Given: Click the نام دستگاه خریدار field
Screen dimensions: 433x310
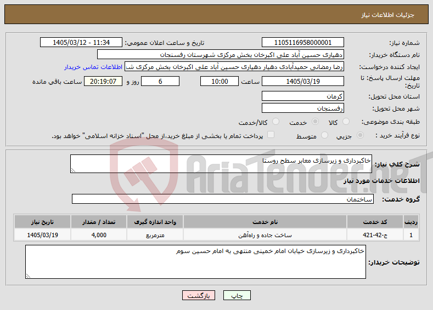Looking at the screenshot, I should 221,55.
